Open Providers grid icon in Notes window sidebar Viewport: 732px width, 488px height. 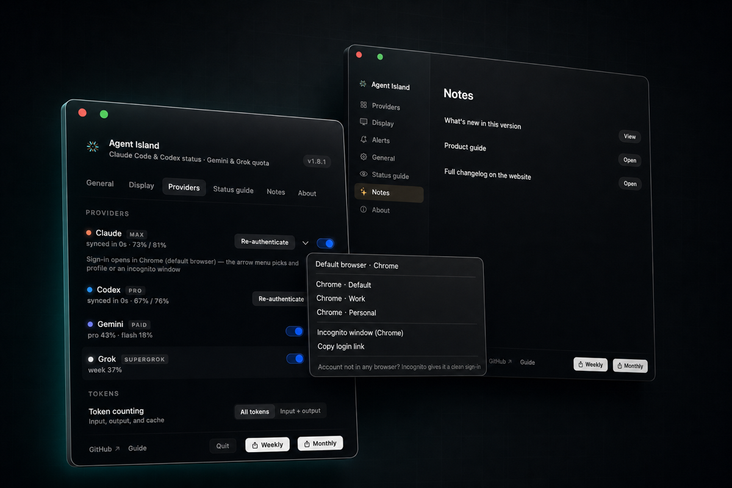click(364, 105)
